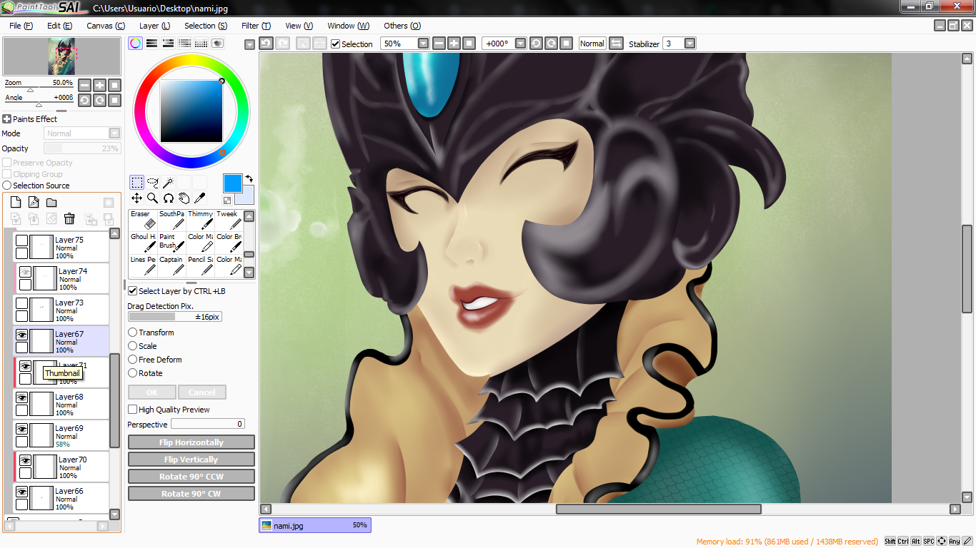Open the File menu
Image resolution: width=976 pixels, height=548 pixels.
[x=21, y=26]
